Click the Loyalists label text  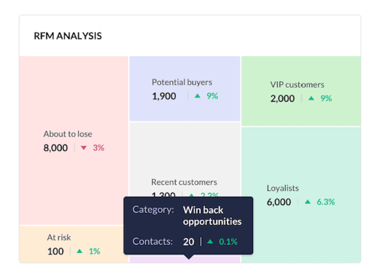click(x=283, y=188)
